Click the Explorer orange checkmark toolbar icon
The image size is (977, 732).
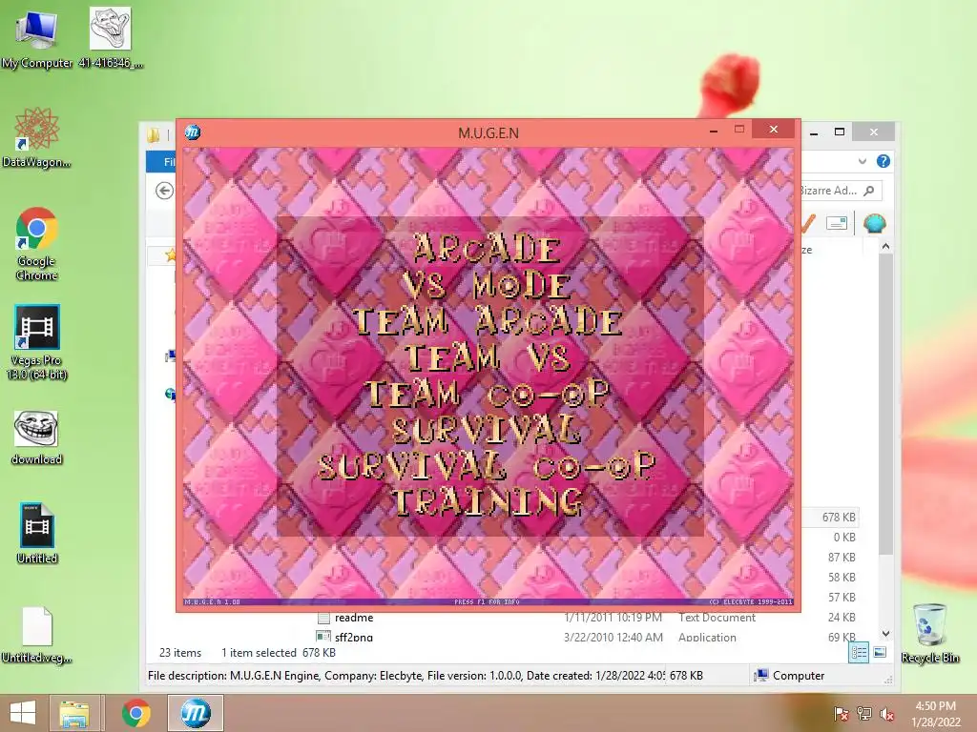[808, 223]
